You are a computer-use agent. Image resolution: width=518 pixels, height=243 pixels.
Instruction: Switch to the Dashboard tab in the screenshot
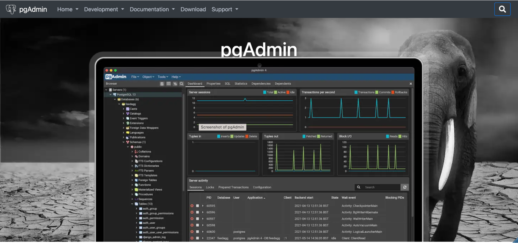[195, 84]
